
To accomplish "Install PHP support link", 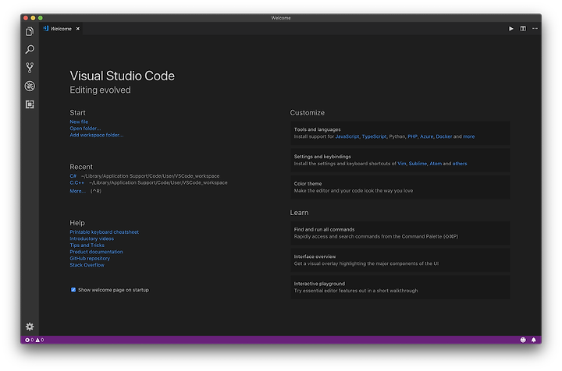I will tap(413, 136).
